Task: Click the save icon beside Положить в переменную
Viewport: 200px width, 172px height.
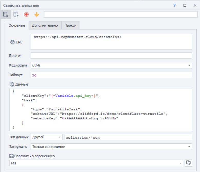Action: (x=12, y=156)
